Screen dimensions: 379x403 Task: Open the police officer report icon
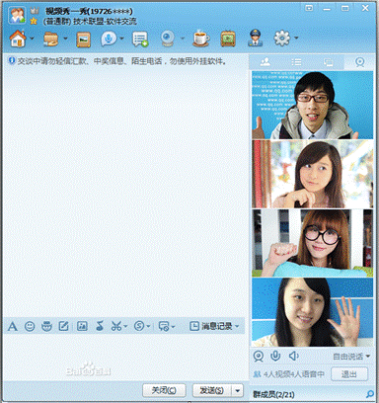click(x=255, y=39)
